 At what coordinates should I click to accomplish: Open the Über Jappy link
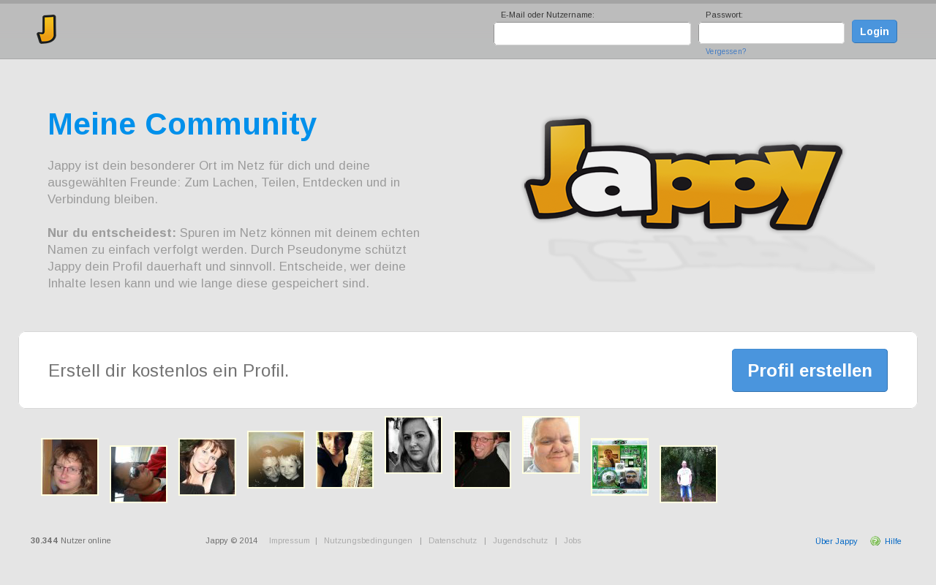tap(836, 541)
